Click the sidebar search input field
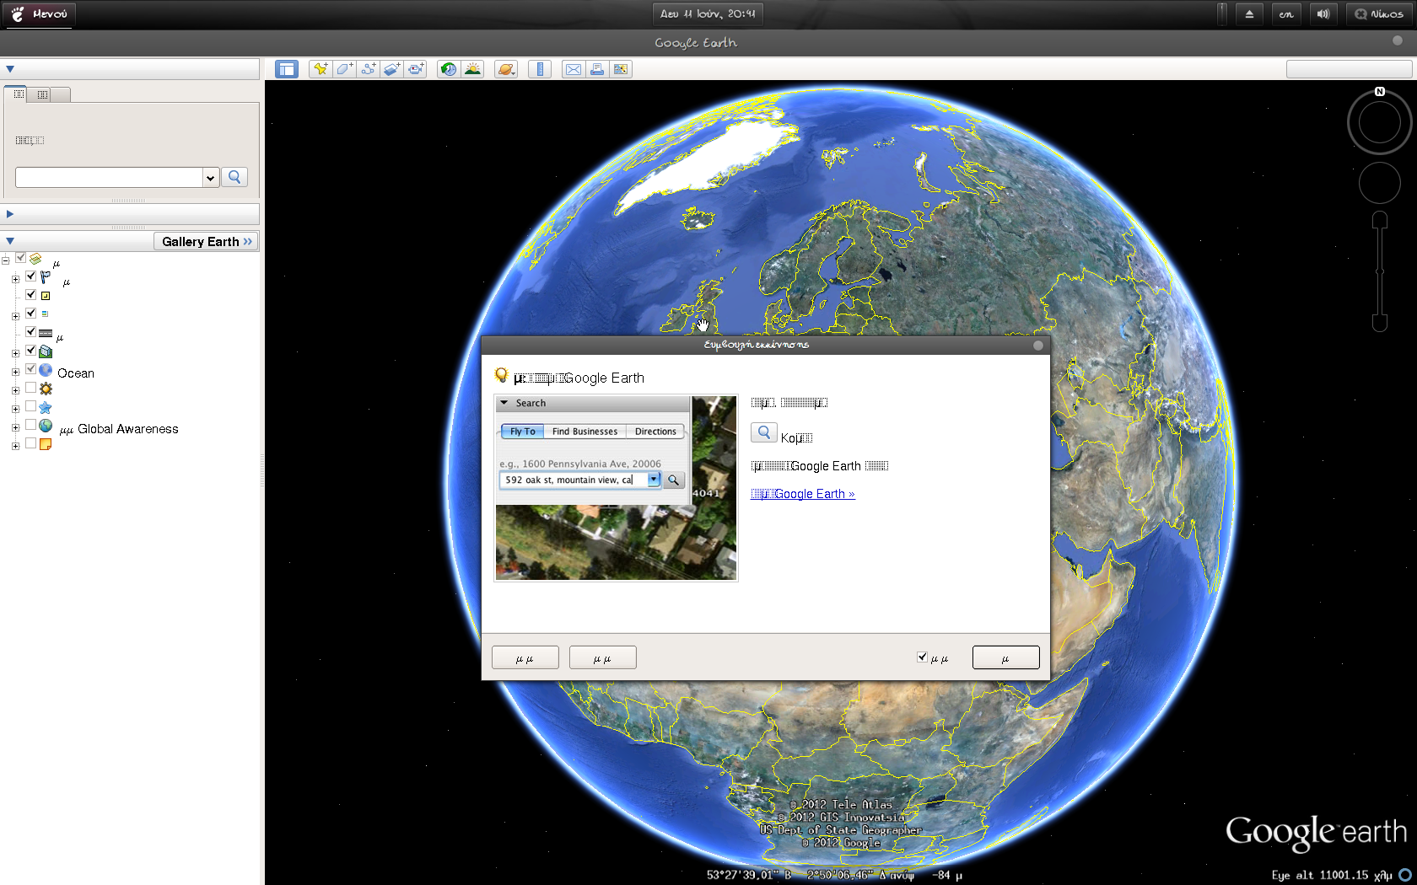Image resolution: width=1417 pixels, height=885 pixels. click(109, 177)
